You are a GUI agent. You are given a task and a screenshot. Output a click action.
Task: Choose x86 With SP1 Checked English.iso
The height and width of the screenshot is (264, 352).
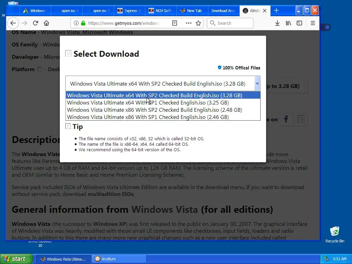[163, 117]
